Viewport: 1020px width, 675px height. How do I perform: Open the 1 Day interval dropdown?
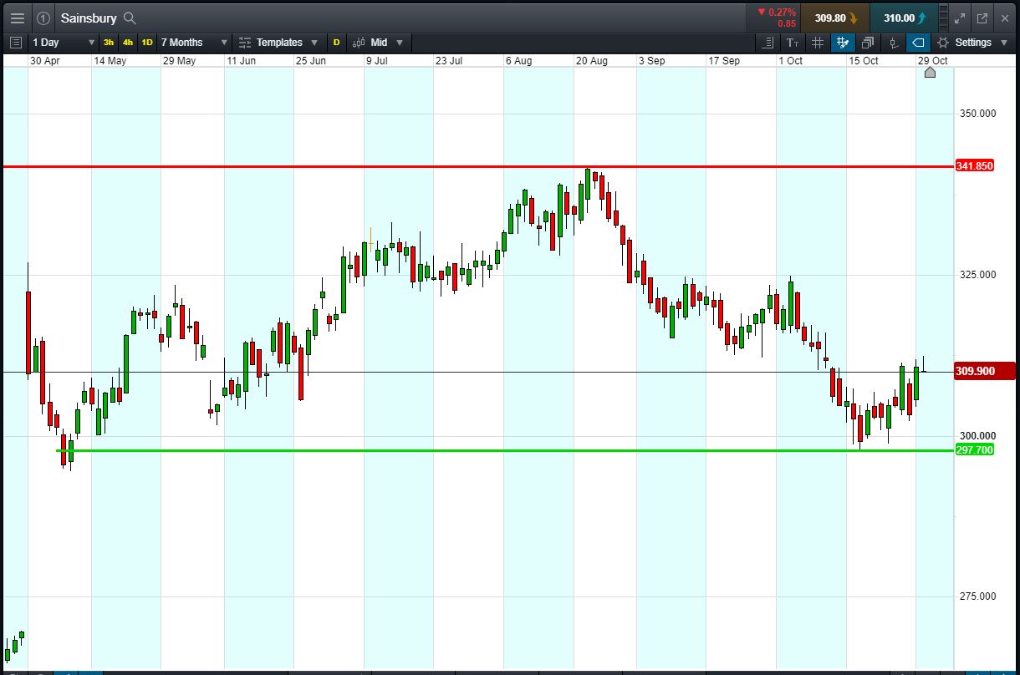point(64,43)
